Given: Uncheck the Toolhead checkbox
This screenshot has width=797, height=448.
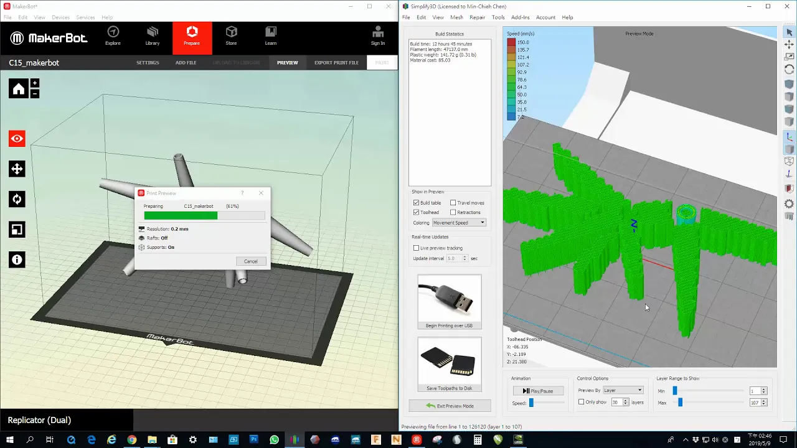Looking at the screenshot, I should (x=416, y=212).
